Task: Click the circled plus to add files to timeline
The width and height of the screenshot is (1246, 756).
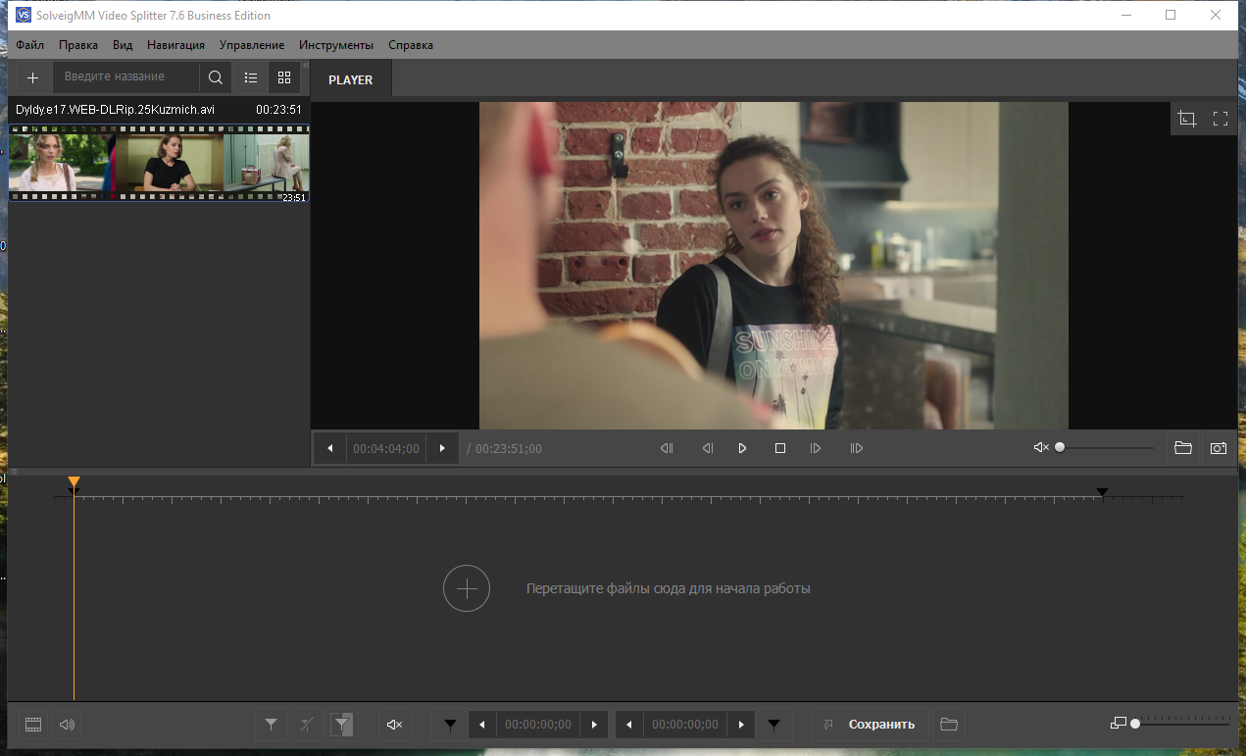Action: pos(467,588)
